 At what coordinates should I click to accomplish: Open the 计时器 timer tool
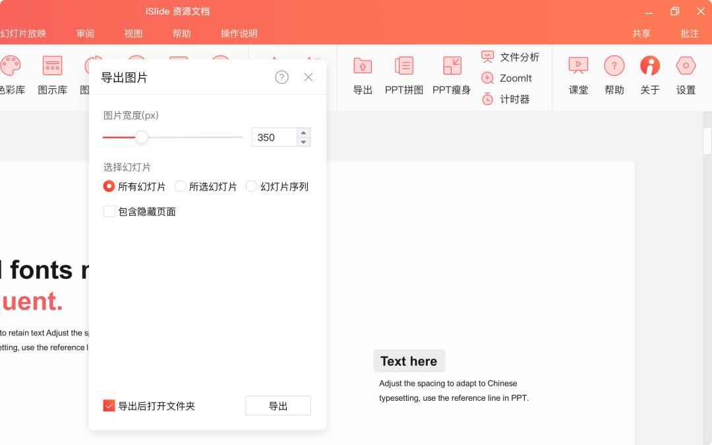[x=509, y=99]
